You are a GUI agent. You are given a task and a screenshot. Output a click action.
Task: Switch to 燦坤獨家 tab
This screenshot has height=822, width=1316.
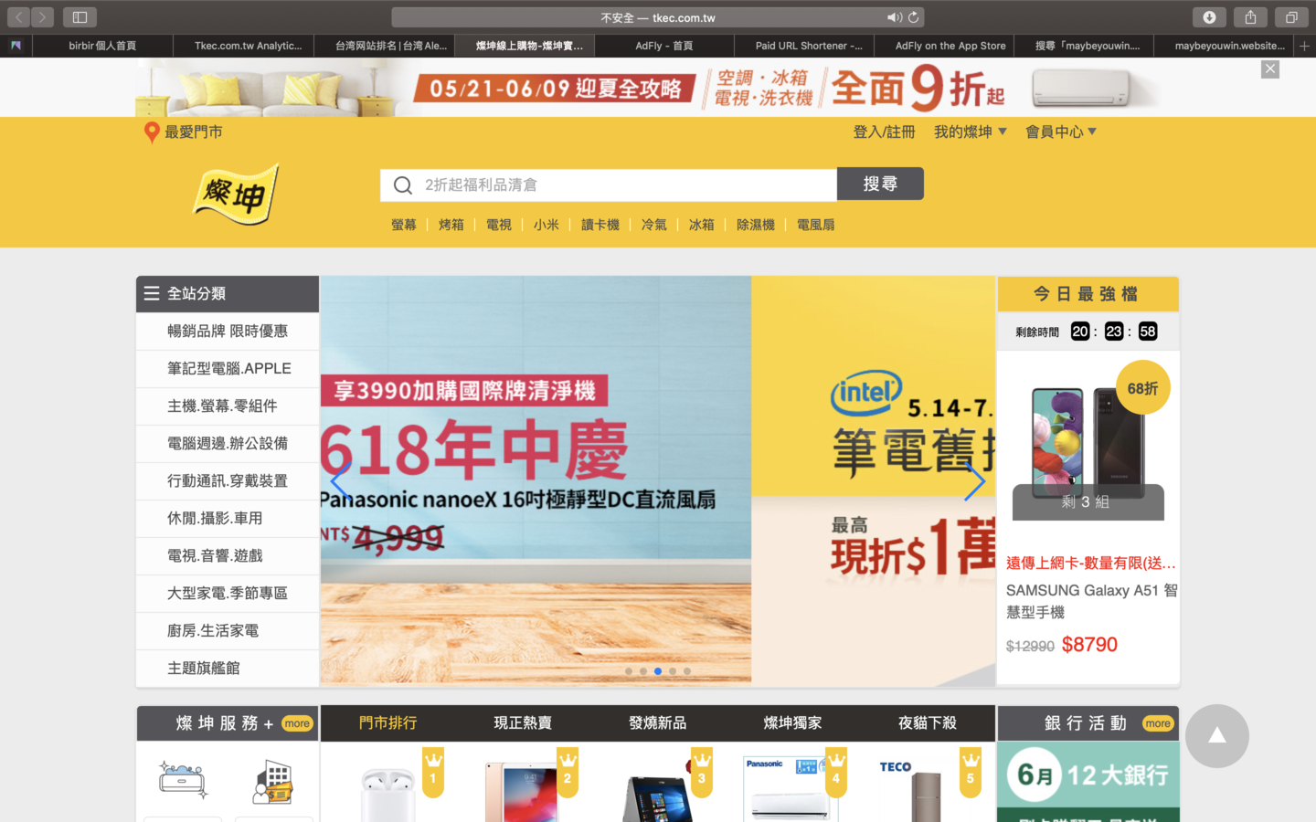792,723
